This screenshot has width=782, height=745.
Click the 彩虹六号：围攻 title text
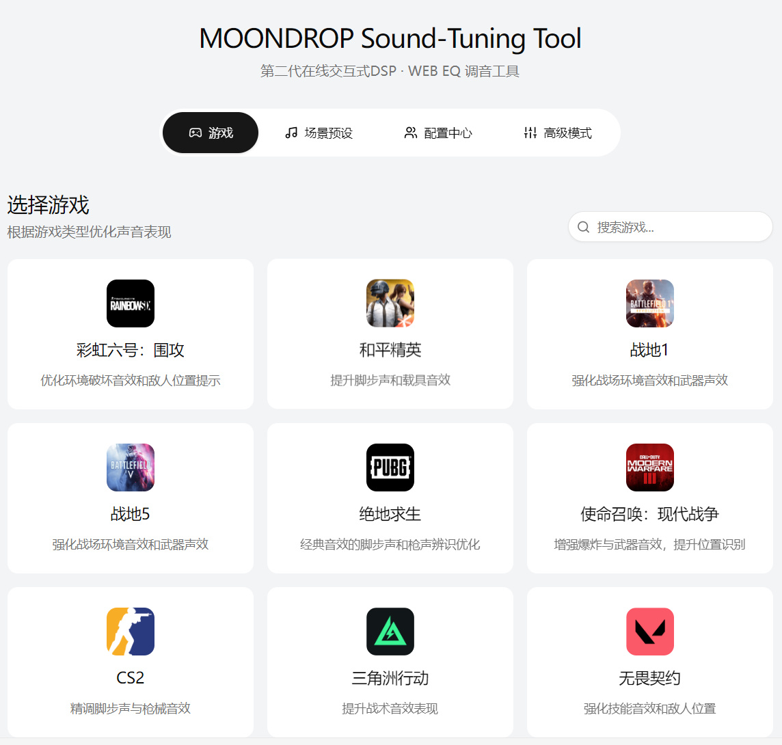click(x=131, y=350)
